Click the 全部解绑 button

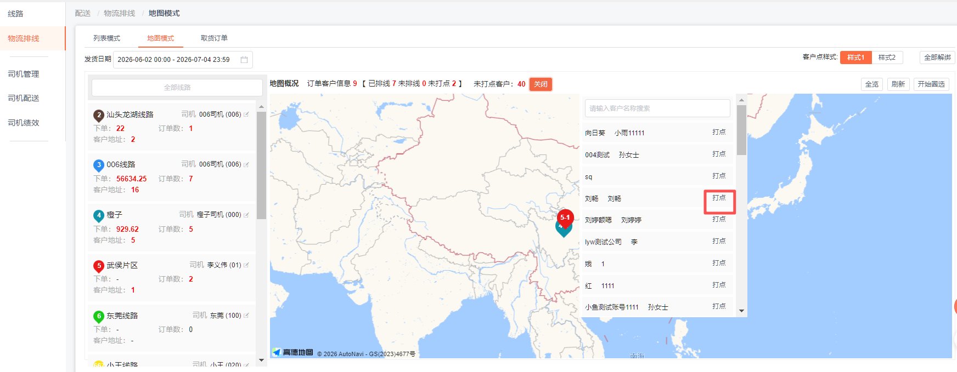(937, 58)
